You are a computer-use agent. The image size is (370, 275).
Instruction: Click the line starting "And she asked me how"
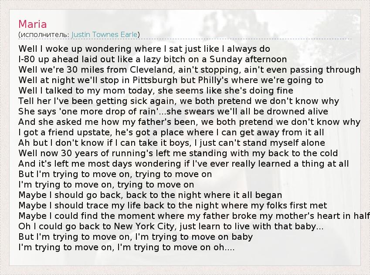(x=189, y=122)
